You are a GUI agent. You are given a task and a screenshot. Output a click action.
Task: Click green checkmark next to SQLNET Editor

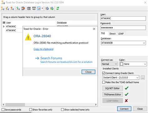pyautogui.click(x=126, y=88)
